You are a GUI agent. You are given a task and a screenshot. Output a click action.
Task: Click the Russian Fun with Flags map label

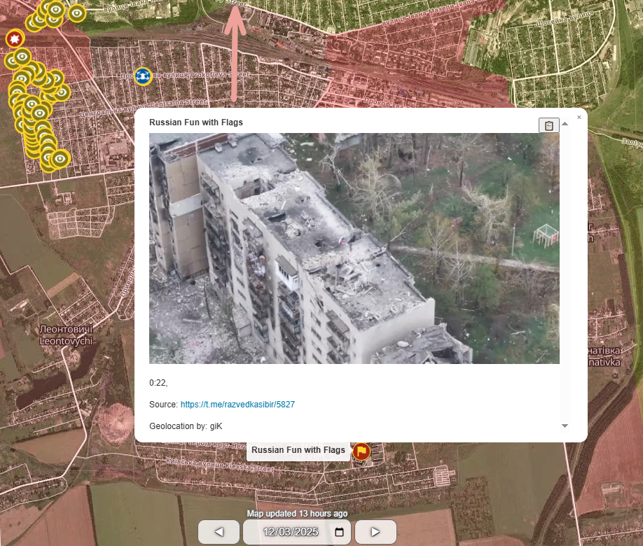(x=298, y=450)
